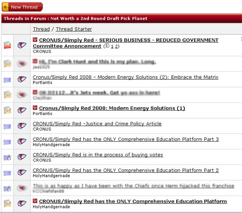Screen dimensions: 242x213
Task: Open thread about process of buying votes
Action: pyautogui.click(x=98, y=155)
